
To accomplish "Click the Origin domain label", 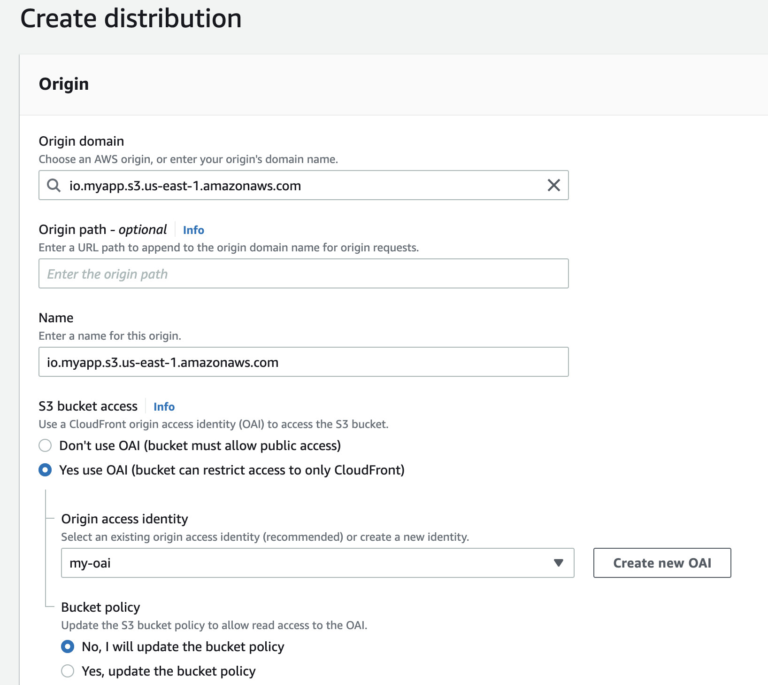I will click(x=81, y=141).
